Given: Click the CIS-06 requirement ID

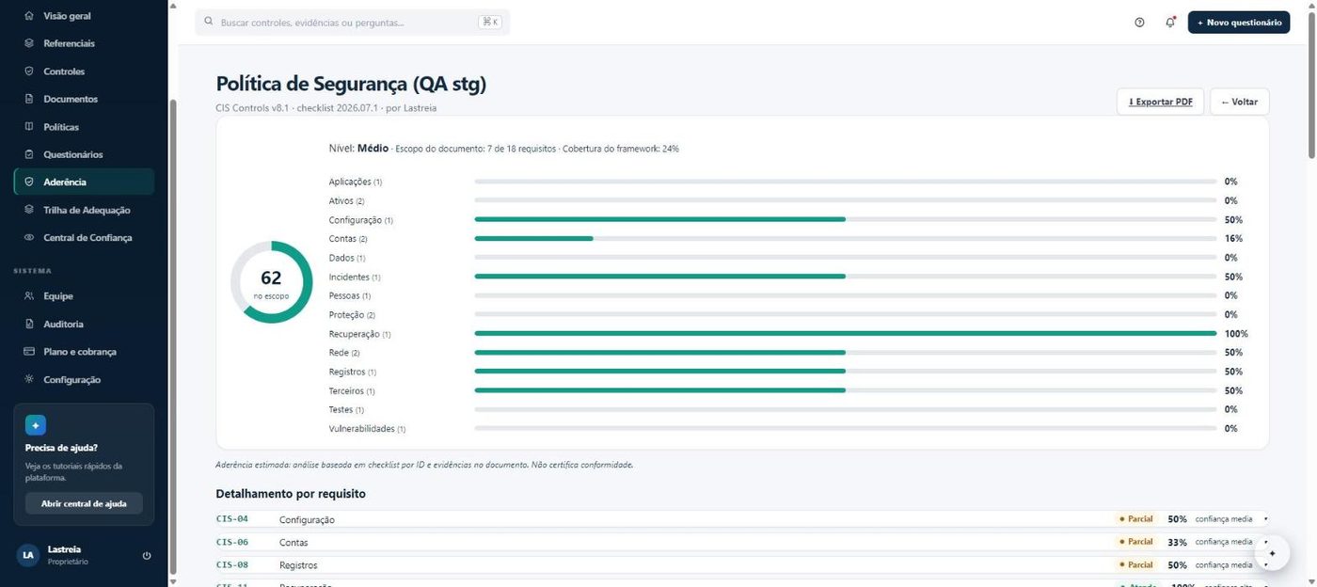Looking at the screenshot, I should pyautogui.click(x=232, y=542).
